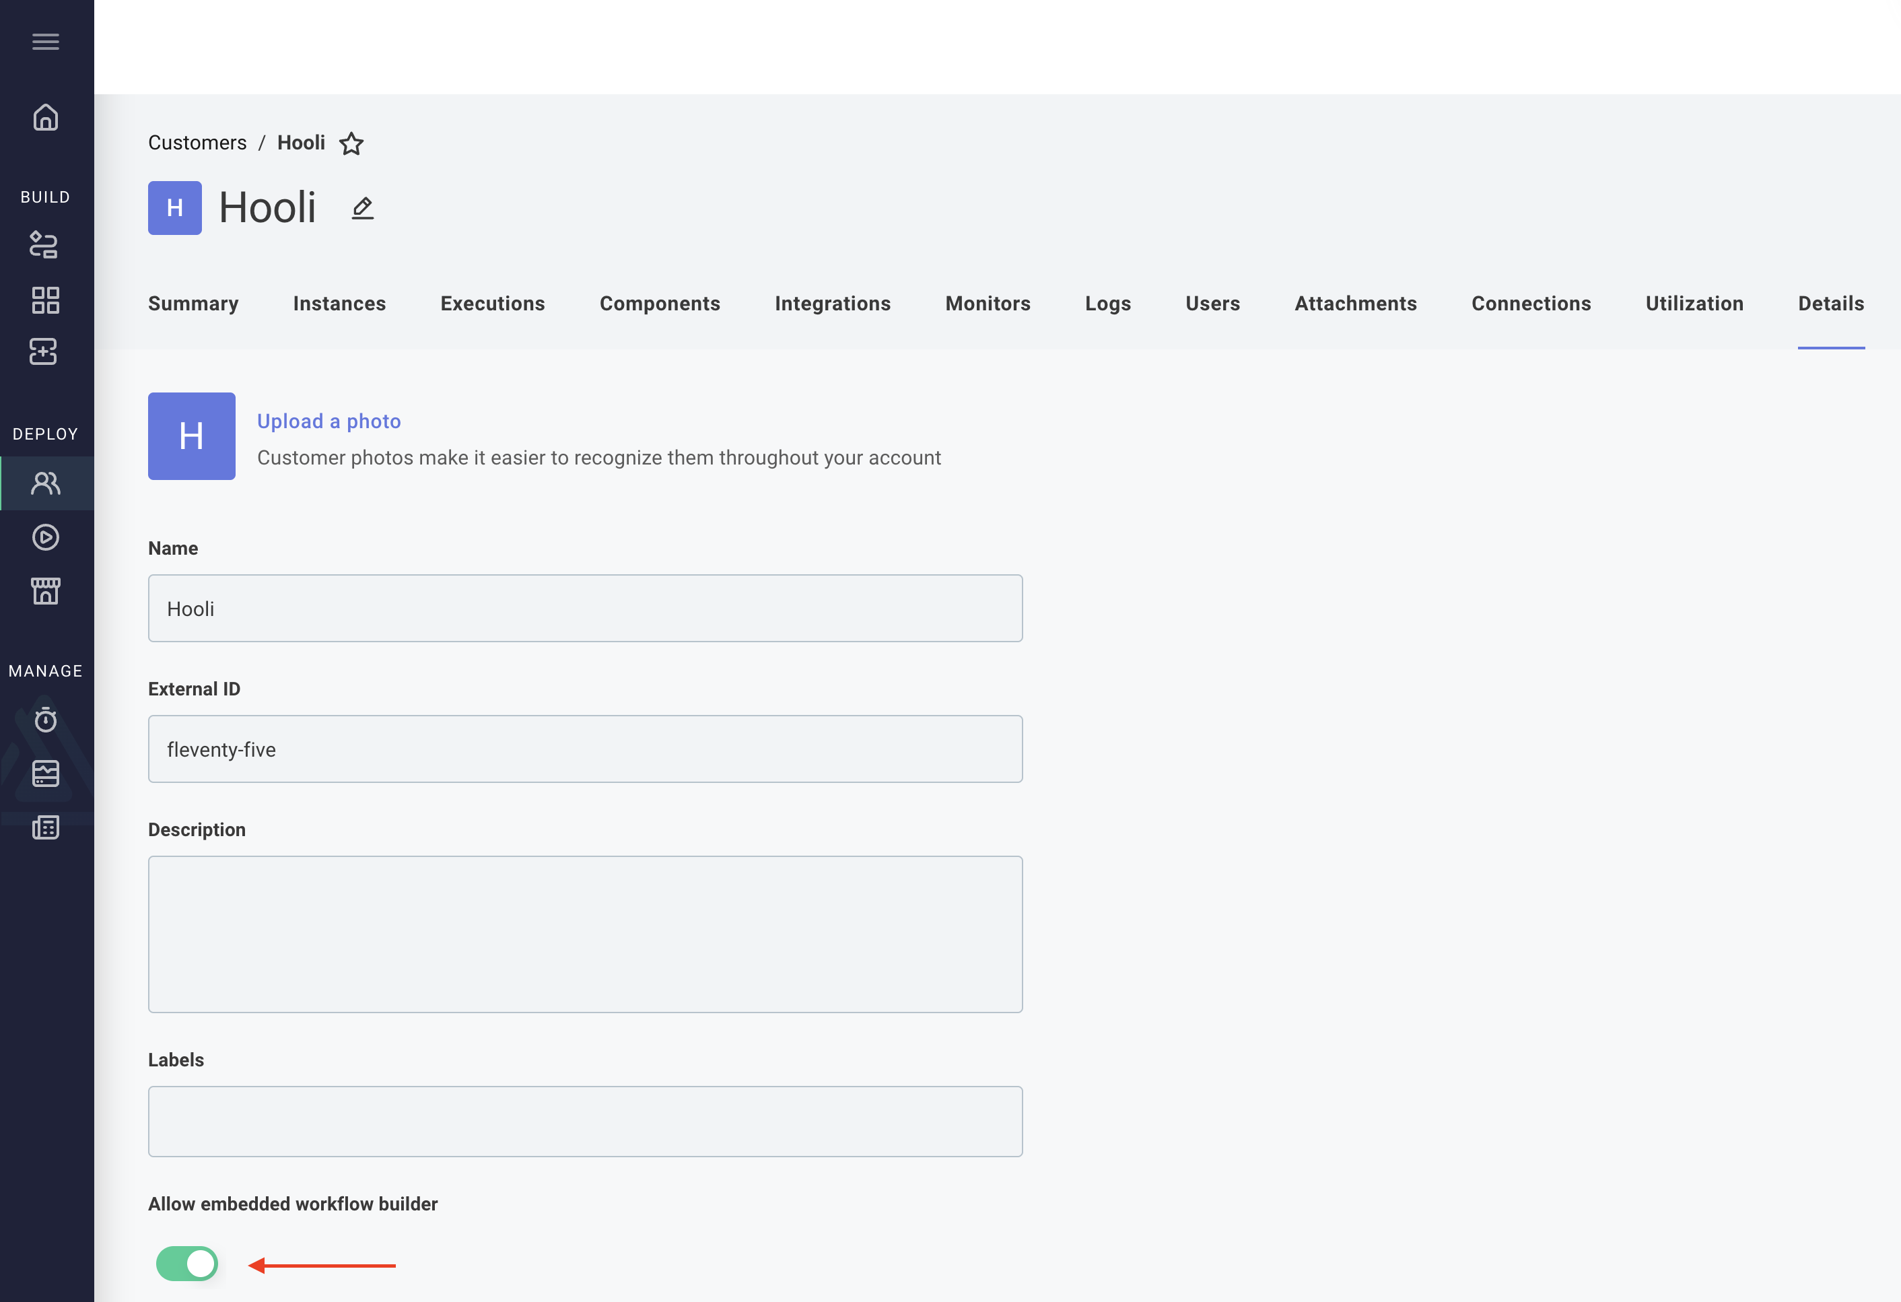
Task: Switch to the Monitors tab
Action: click(988, 304)
